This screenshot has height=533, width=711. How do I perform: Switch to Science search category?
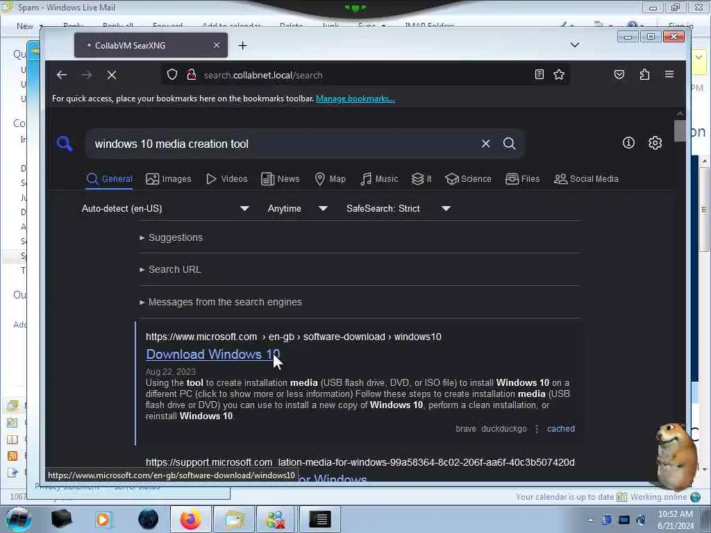point(469,179)
